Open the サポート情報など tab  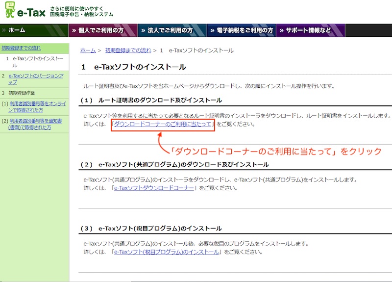point(311,30)
